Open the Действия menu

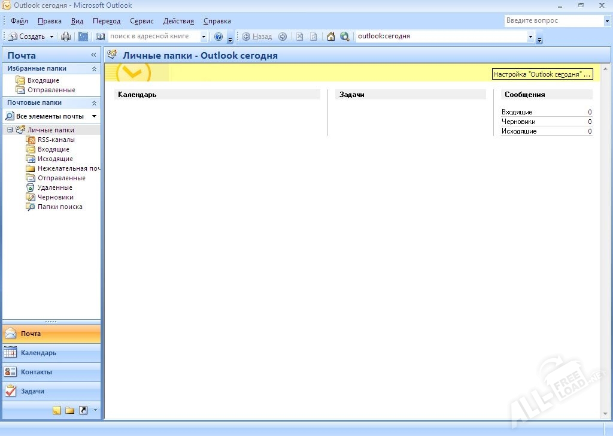tap(178, 20)
